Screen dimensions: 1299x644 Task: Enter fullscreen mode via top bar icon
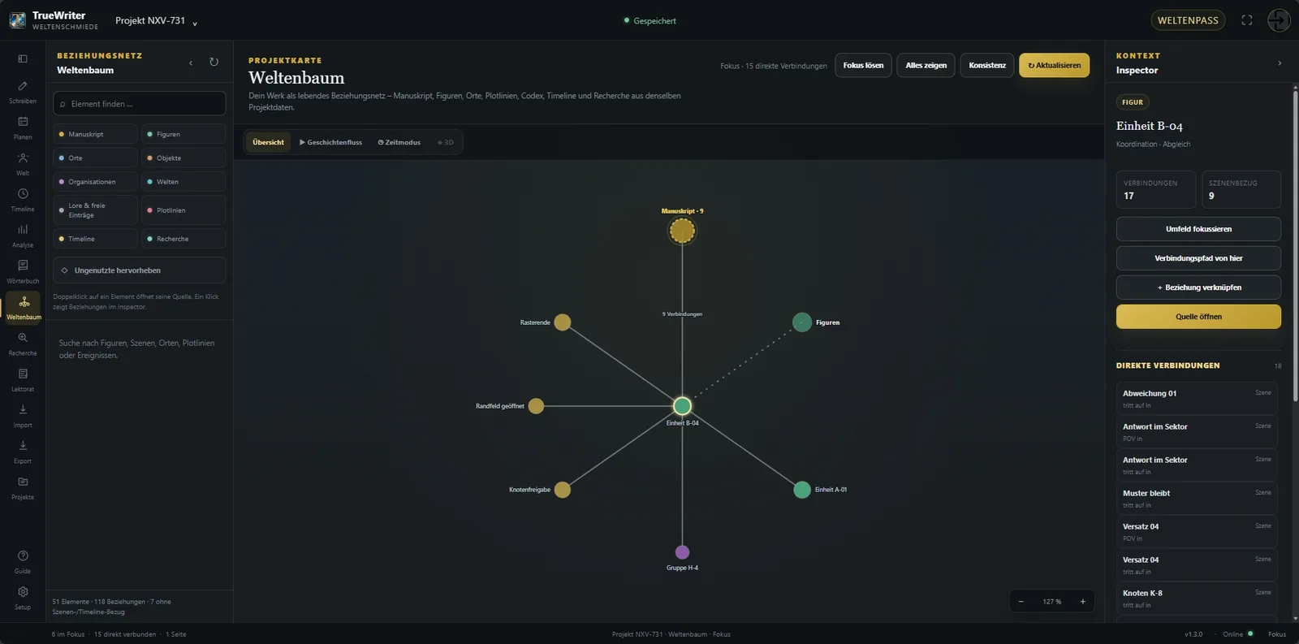point(1247,20)
